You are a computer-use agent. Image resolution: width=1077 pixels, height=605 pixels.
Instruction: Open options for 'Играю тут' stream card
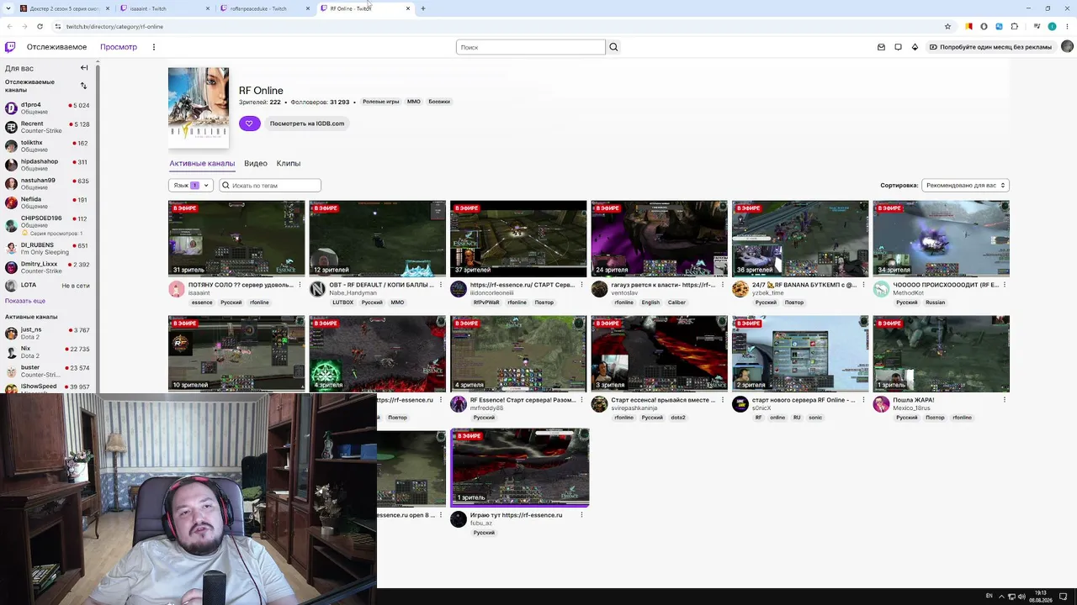[581, 515]
